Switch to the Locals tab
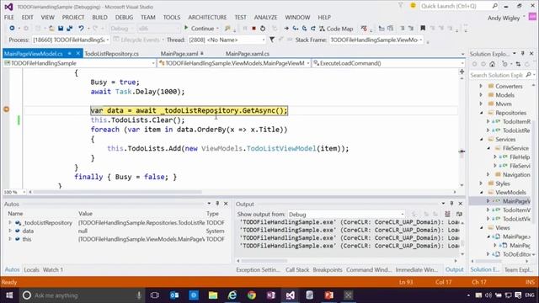Viewport: 539px width, 303px height. (x=31, y=269)
